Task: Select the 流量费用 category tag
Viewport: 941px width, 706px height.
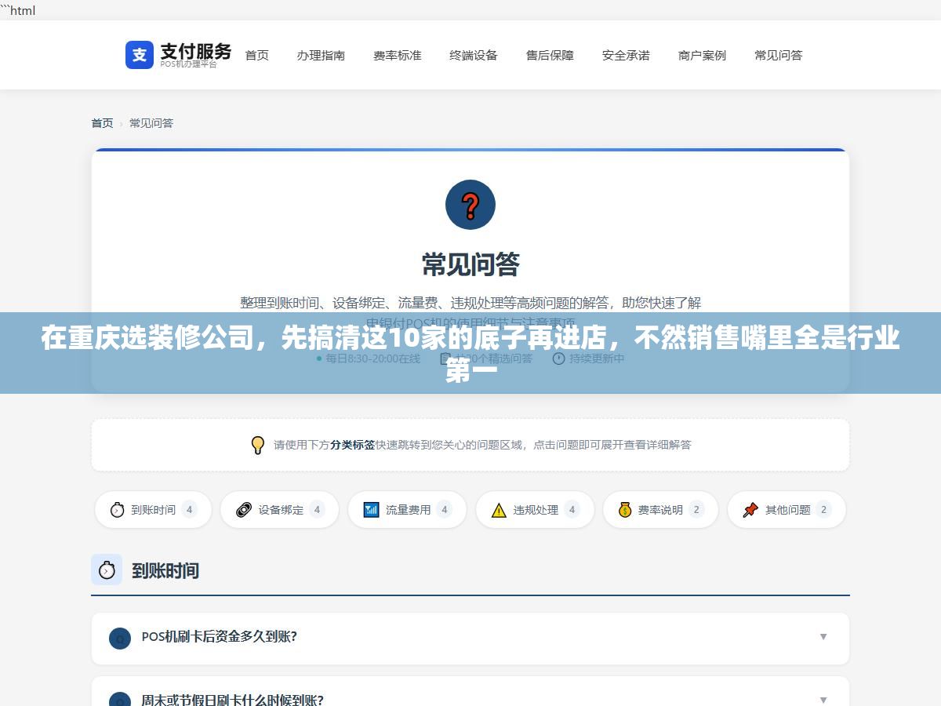Action: point(407,510)
